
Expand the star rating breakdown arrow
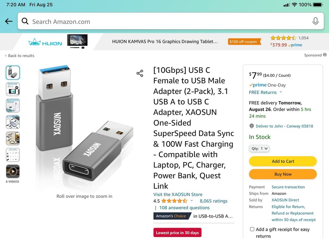192,201
